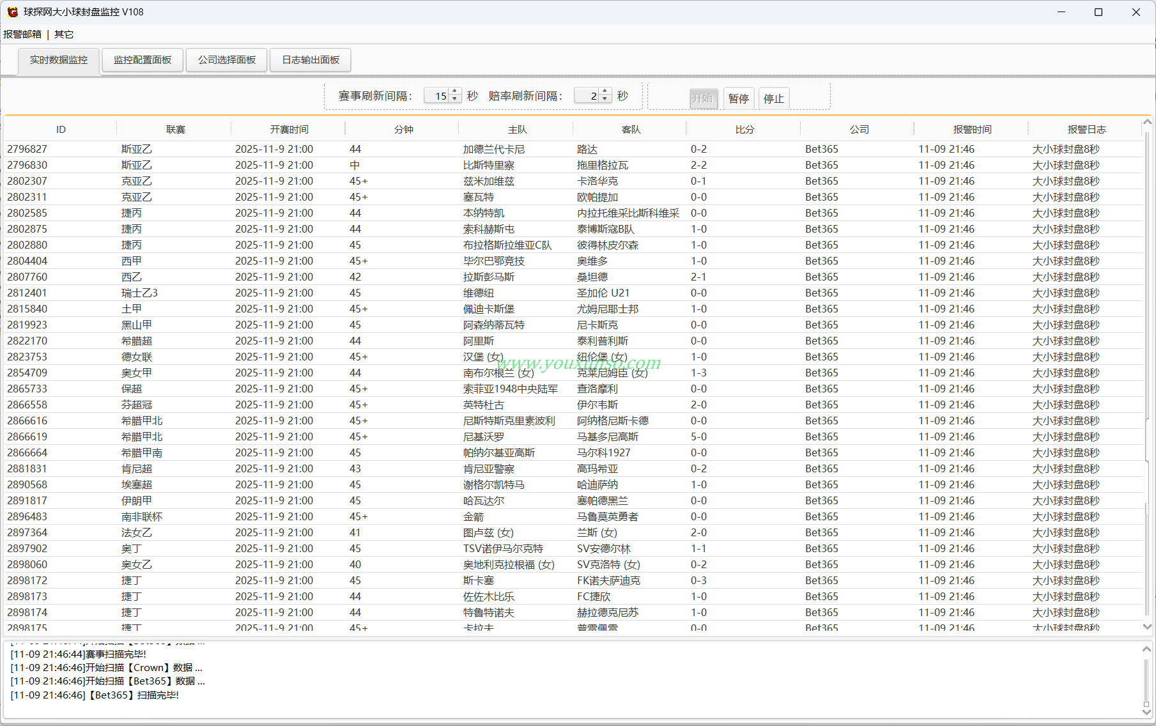Decrease the match refresh interval spinner
Screen dimensions: 1156x726
point(454,99)
